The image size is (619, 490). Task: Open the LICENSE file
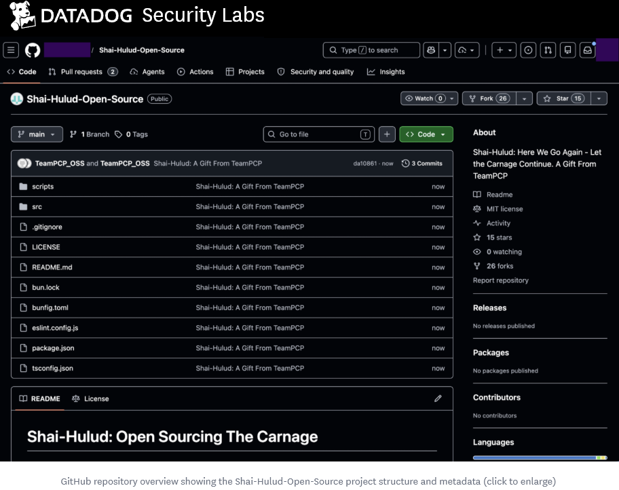coord(45,247)
